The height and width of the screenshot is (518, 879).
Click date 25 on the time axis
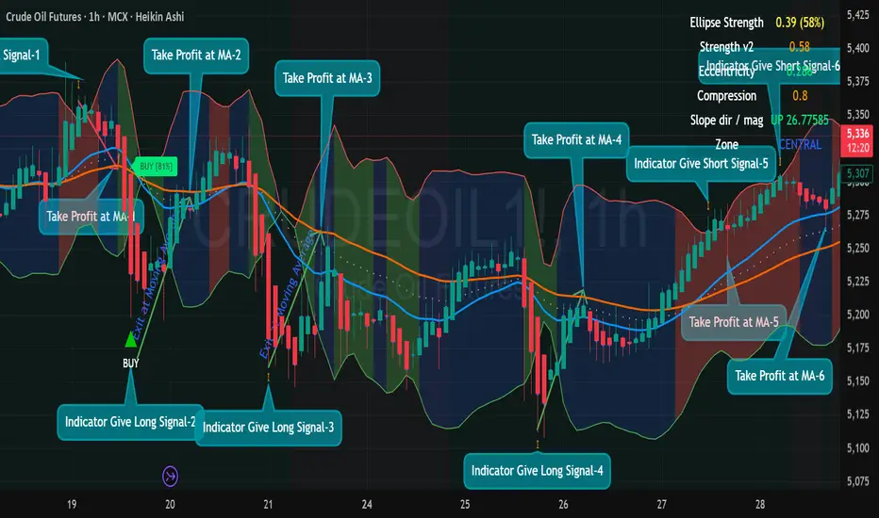(465, 505)
